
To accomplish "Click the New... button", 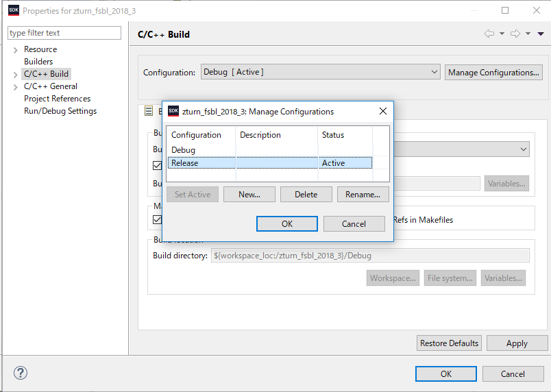I will tap(249, 194).
